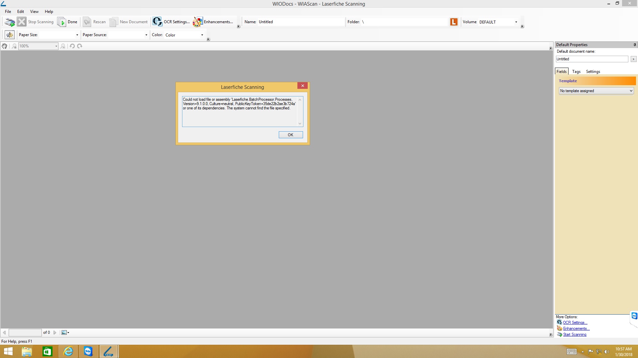Click the orange Laserfiche folder browse icon

tap(454, 22)
